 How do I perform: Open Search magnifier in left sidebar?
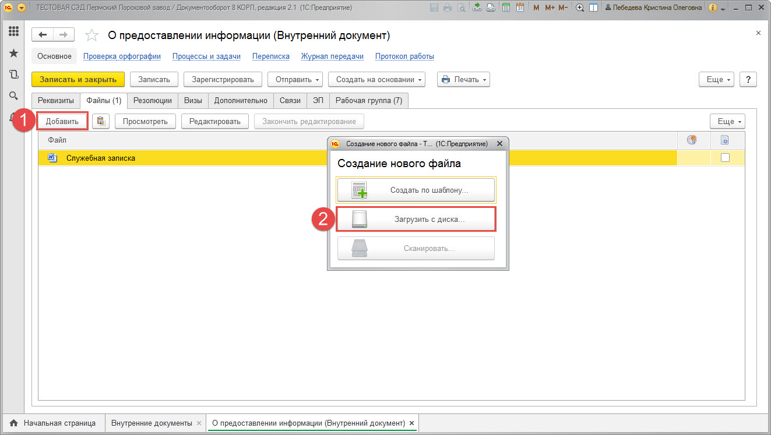click(x=14, y=96)
